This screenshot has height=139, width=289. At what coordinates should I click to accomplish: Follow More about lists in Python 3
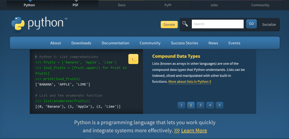(190, 82)
